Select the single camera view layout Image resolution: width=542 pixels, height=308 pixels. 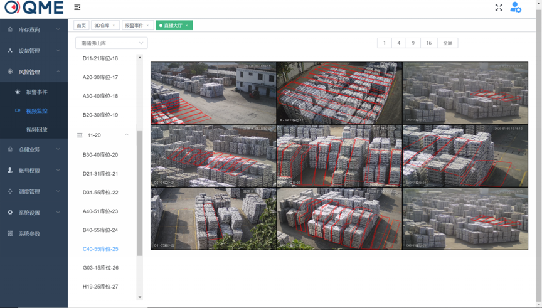click(384, 43)
